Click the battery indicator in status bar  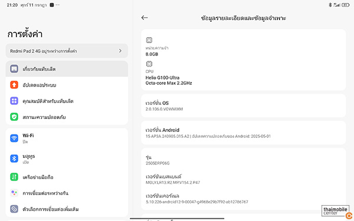(x=345, y=5)
